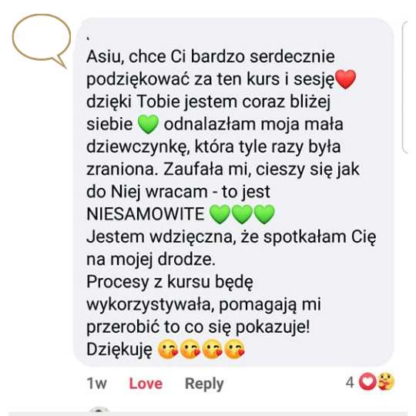Click the speech bubble profile avatar

42,40
